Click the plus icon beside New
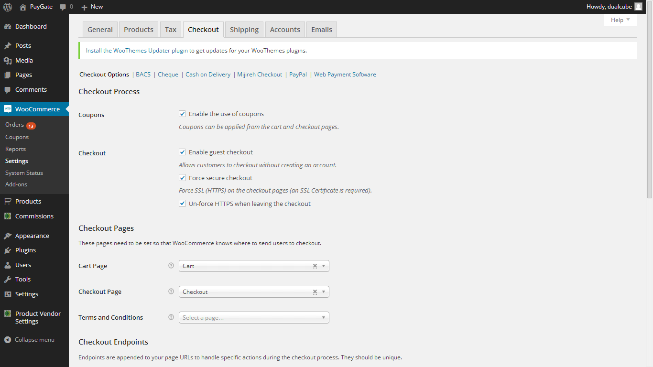The height and width of the screenshot is (367, 653). (84, 7)
